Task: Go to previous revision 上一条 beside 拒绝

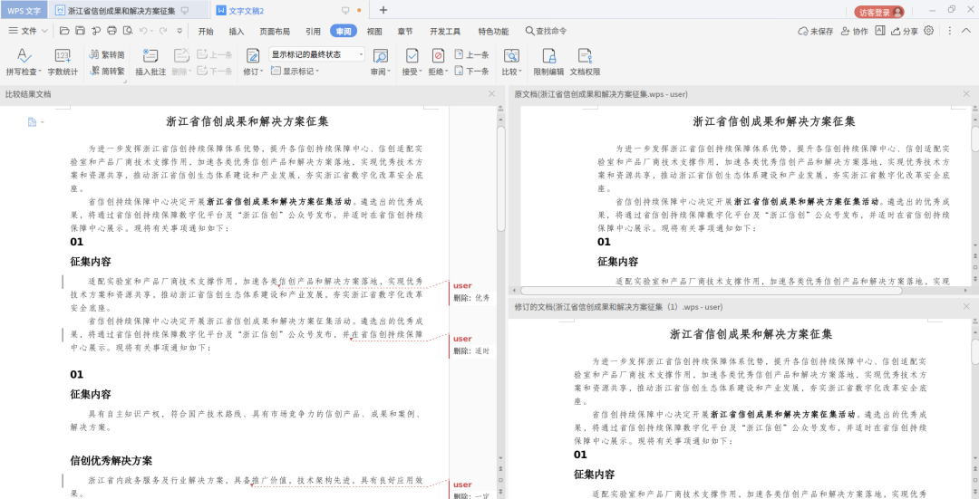Action: [x=471, y=55]
